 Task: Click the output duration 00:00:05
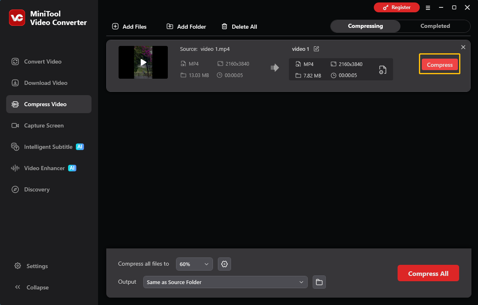(x=348, y=75)
